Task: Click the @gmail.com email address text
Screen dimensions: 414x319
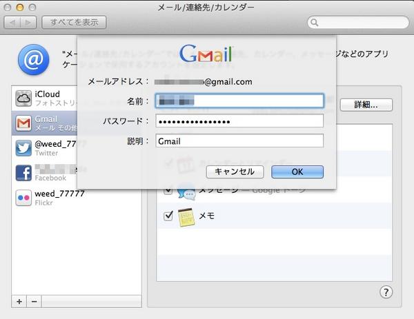Action: (x=228, y=82)
